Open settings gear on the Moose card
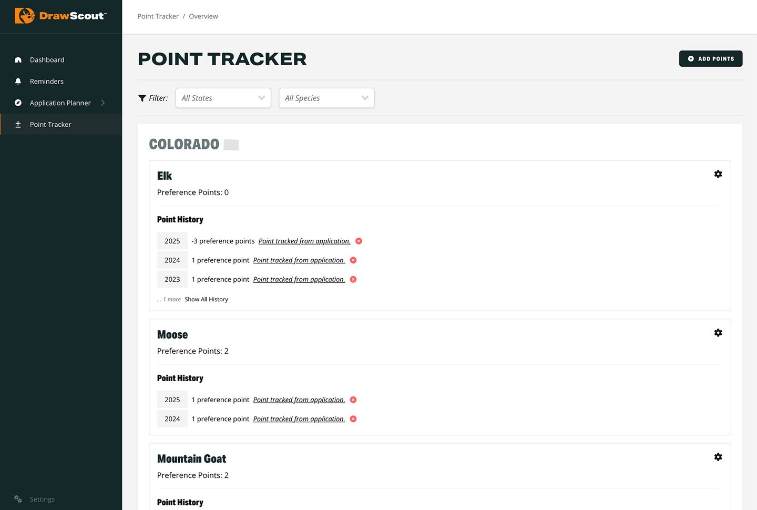 [718, 332]
